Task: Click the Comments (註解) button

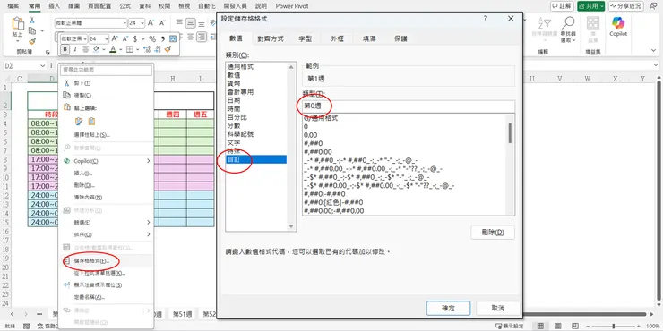Action: pos(562,6)
